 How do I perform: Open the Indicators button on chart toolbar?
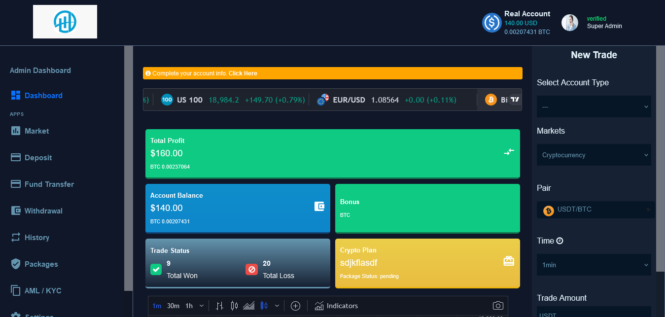point(336,306)
